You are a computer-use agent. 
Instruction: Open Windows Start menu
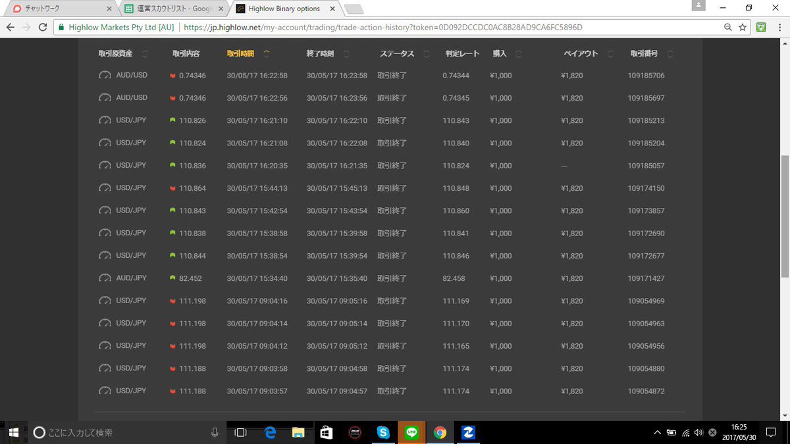(13, 433)
